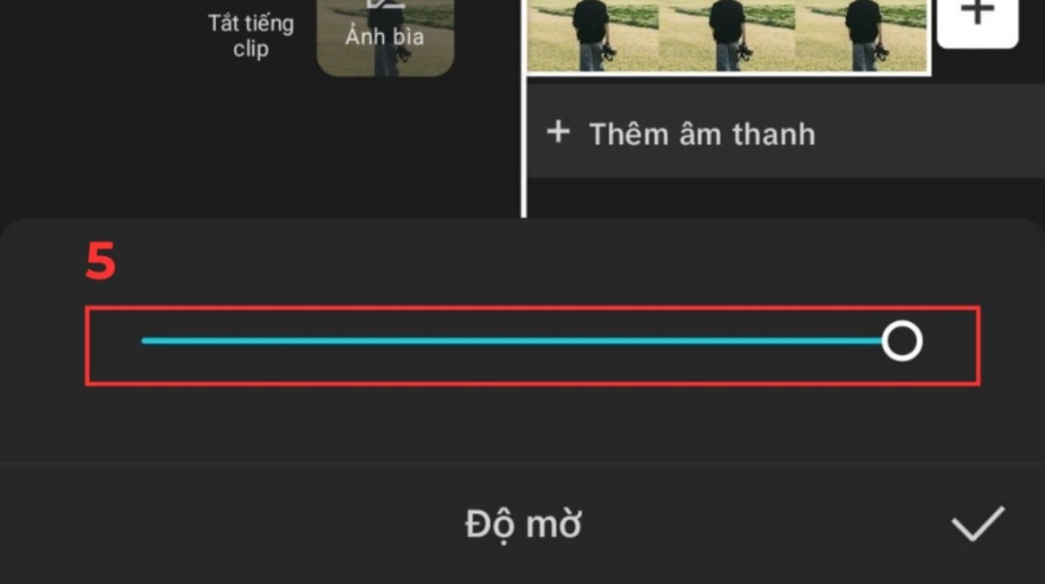Click the Độ mờ panel title
This screenshot has width=1045, height=584.
tap(523, 524)
